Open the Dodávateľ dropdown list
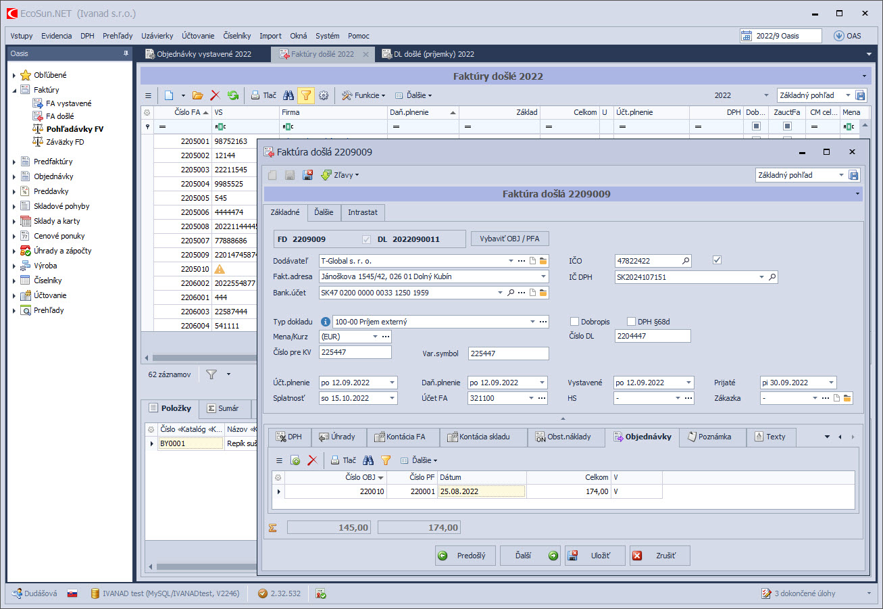Viewport: 883px width, 609px height. click(511, 261)
